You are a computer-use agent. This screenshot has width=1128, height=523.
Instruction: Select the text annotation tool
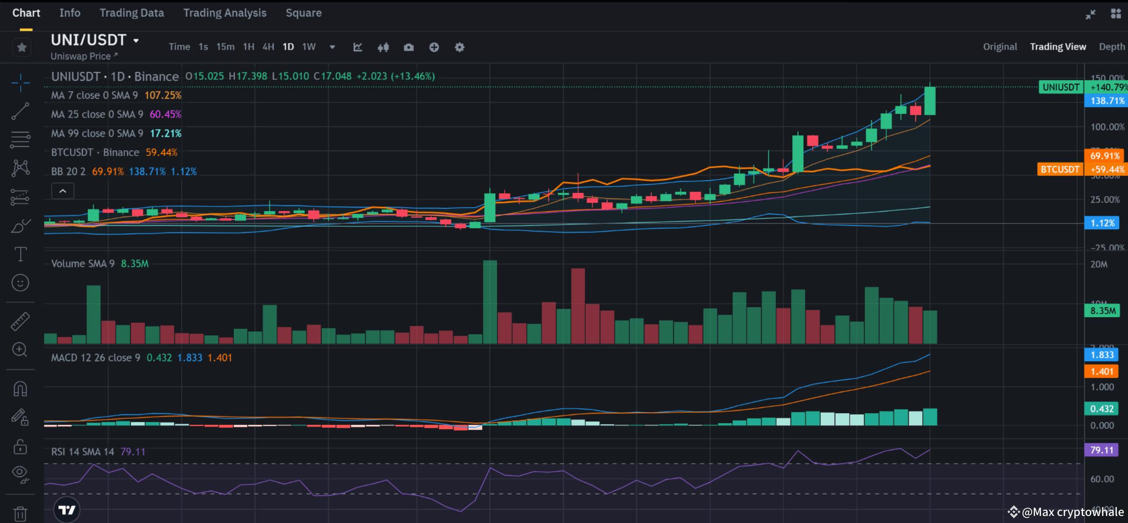[x=21, y=254]
